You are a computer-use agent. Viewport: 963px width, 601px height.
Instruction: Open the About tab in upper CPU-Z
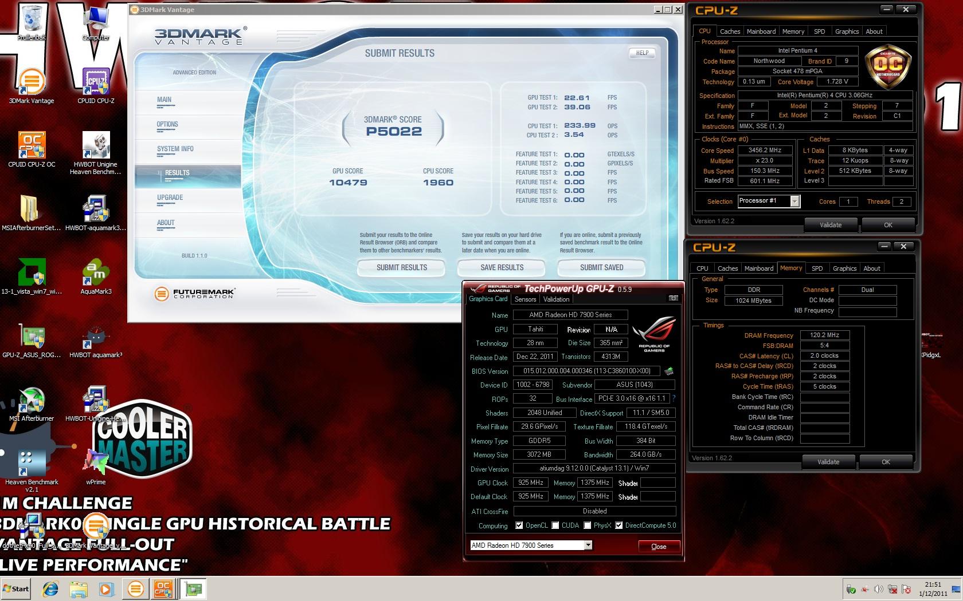(874, 31)
